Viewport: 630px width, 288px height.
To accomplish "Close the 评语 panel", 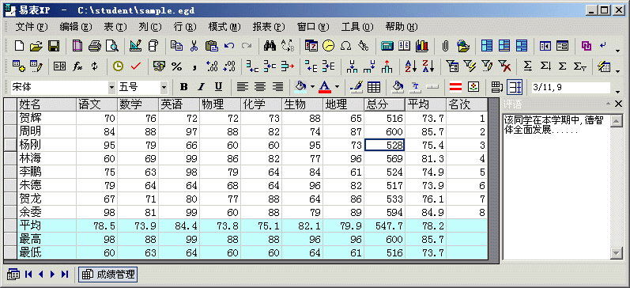I will (x=618, y=104).
